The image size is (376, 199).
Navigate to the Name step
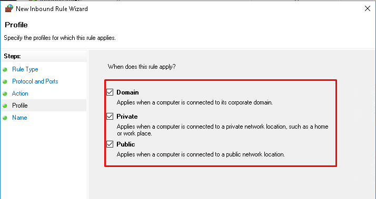tap(19, 118)
